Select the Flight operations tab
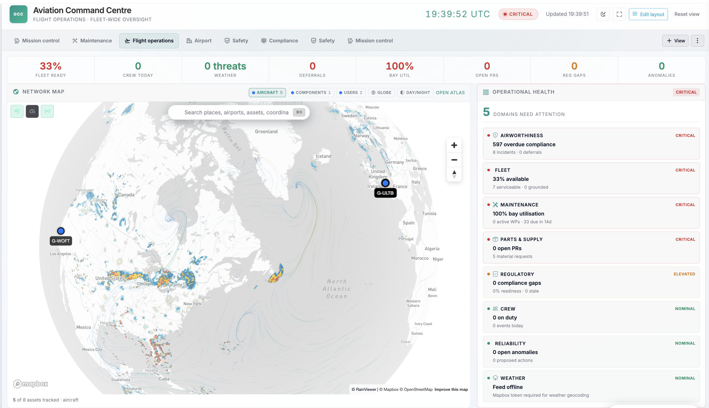Screen dimensions: 709x408 pyautogui.click(x=149, y=41)
